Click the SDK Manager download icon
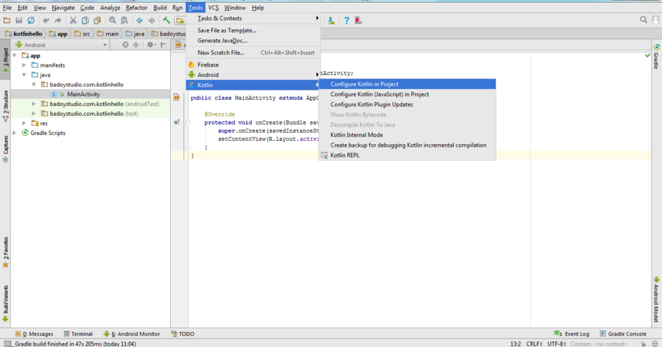Image resolution: width=662 pixels, height=347 pixels. pos(332,21)
